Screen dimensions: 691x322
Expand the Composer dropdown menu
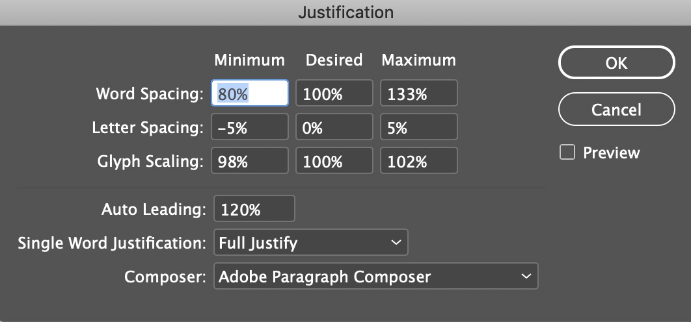375,277
